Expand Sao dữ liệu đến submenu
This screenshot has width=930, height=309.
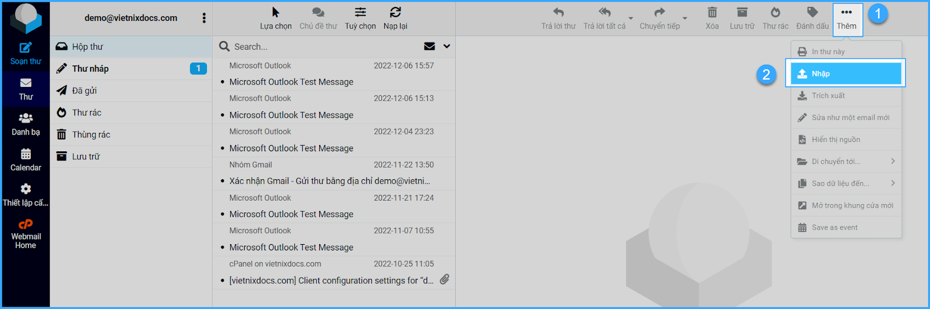(x=846, y=183)
